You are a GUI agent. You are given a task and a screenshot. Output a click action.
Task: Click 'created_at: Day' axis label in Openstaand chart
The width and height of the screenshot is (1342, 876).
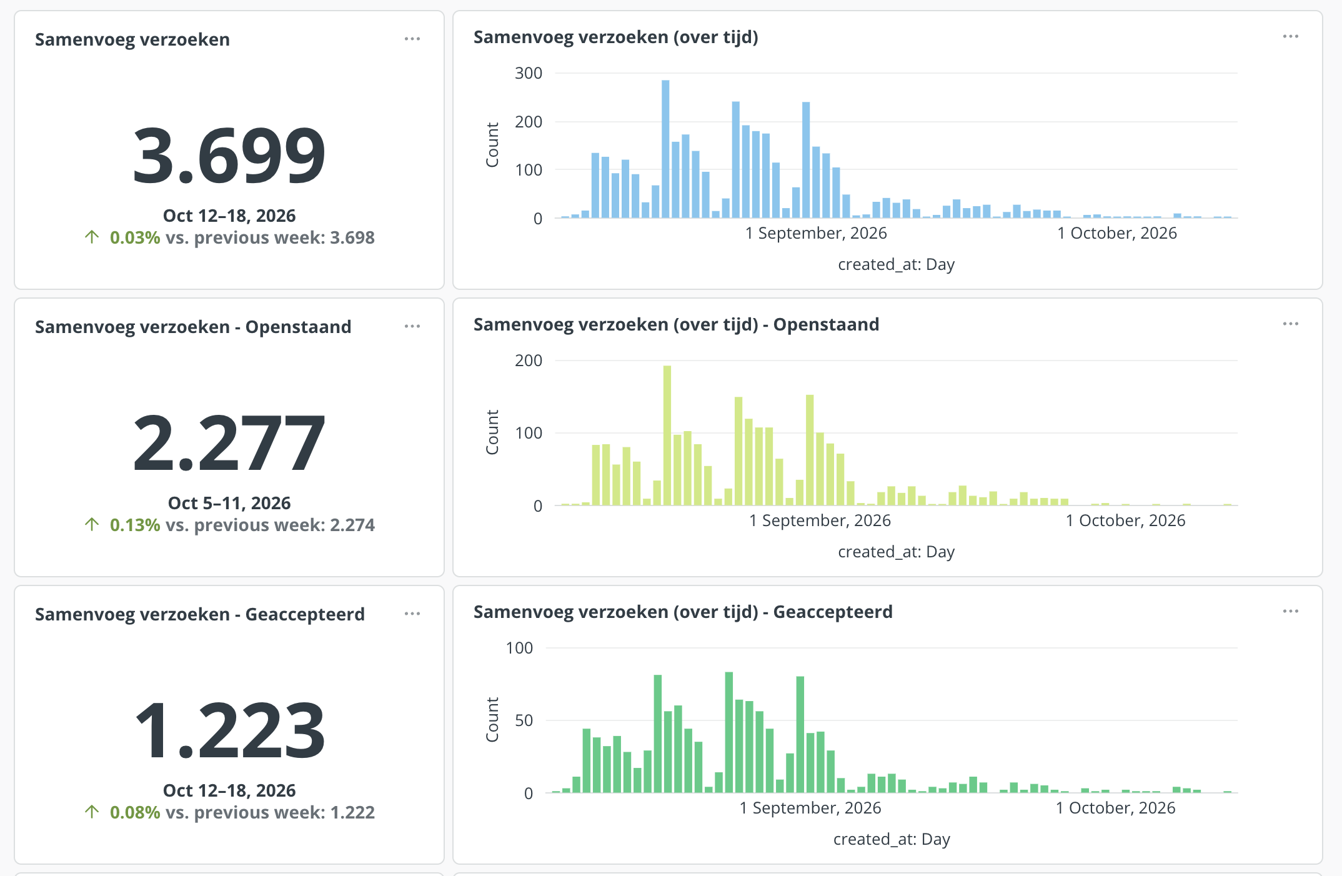point(896,552)
